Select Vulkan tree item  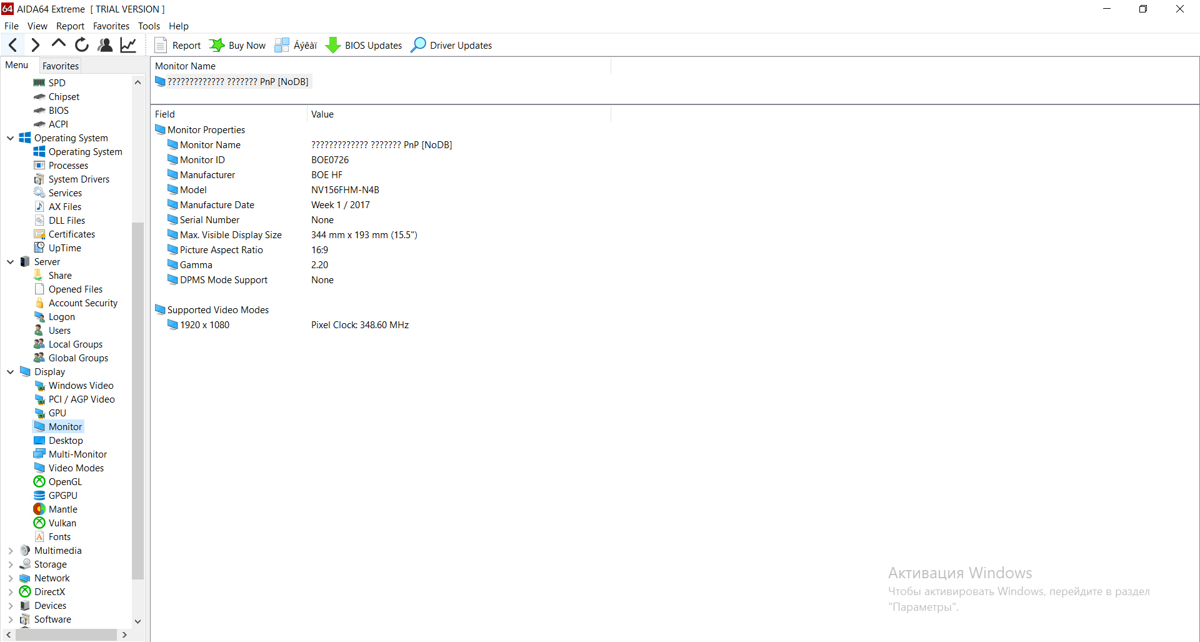tap(55, 523)
